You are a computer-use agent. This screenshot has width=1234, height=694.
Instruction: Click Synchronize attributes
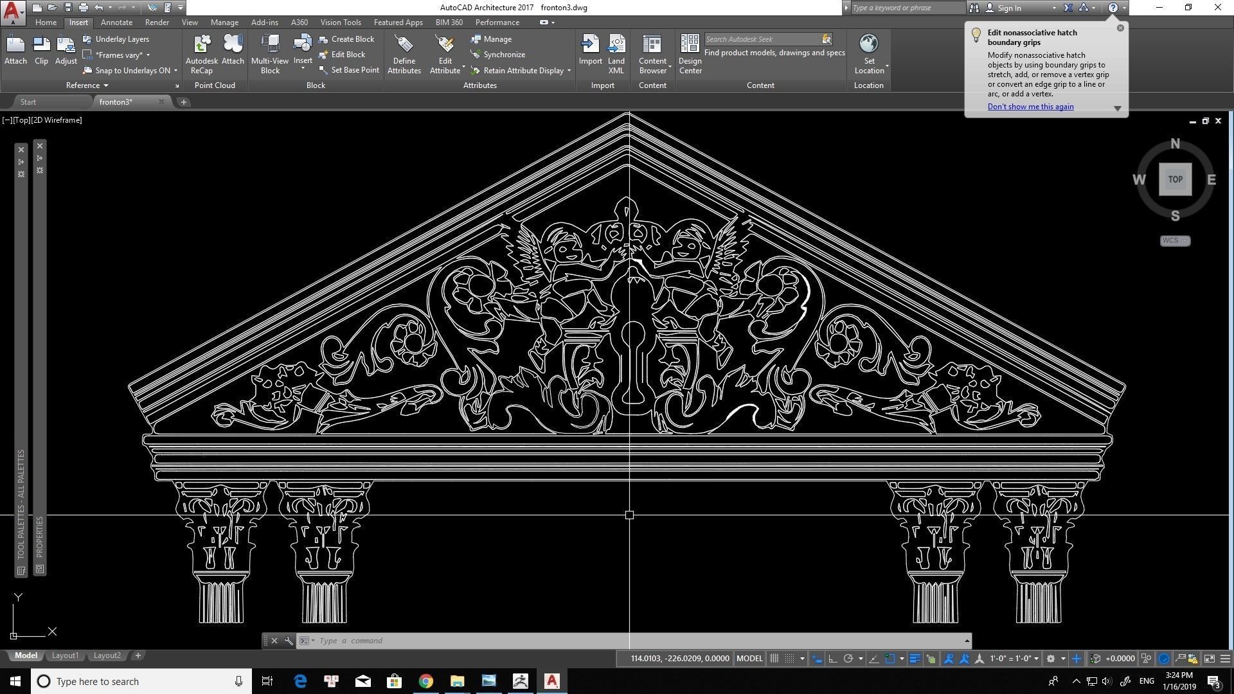[498, 55]
